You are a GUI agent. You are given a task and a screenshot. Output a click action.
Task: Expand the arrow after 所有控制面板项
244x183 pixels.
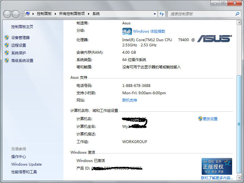(x=89, y=14)
